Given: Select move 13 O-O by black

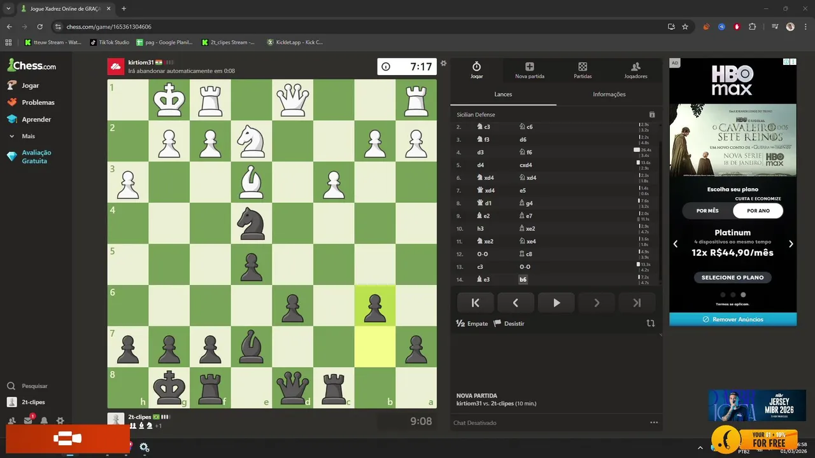Looking at the screenshot, I should tap(525, 267).
